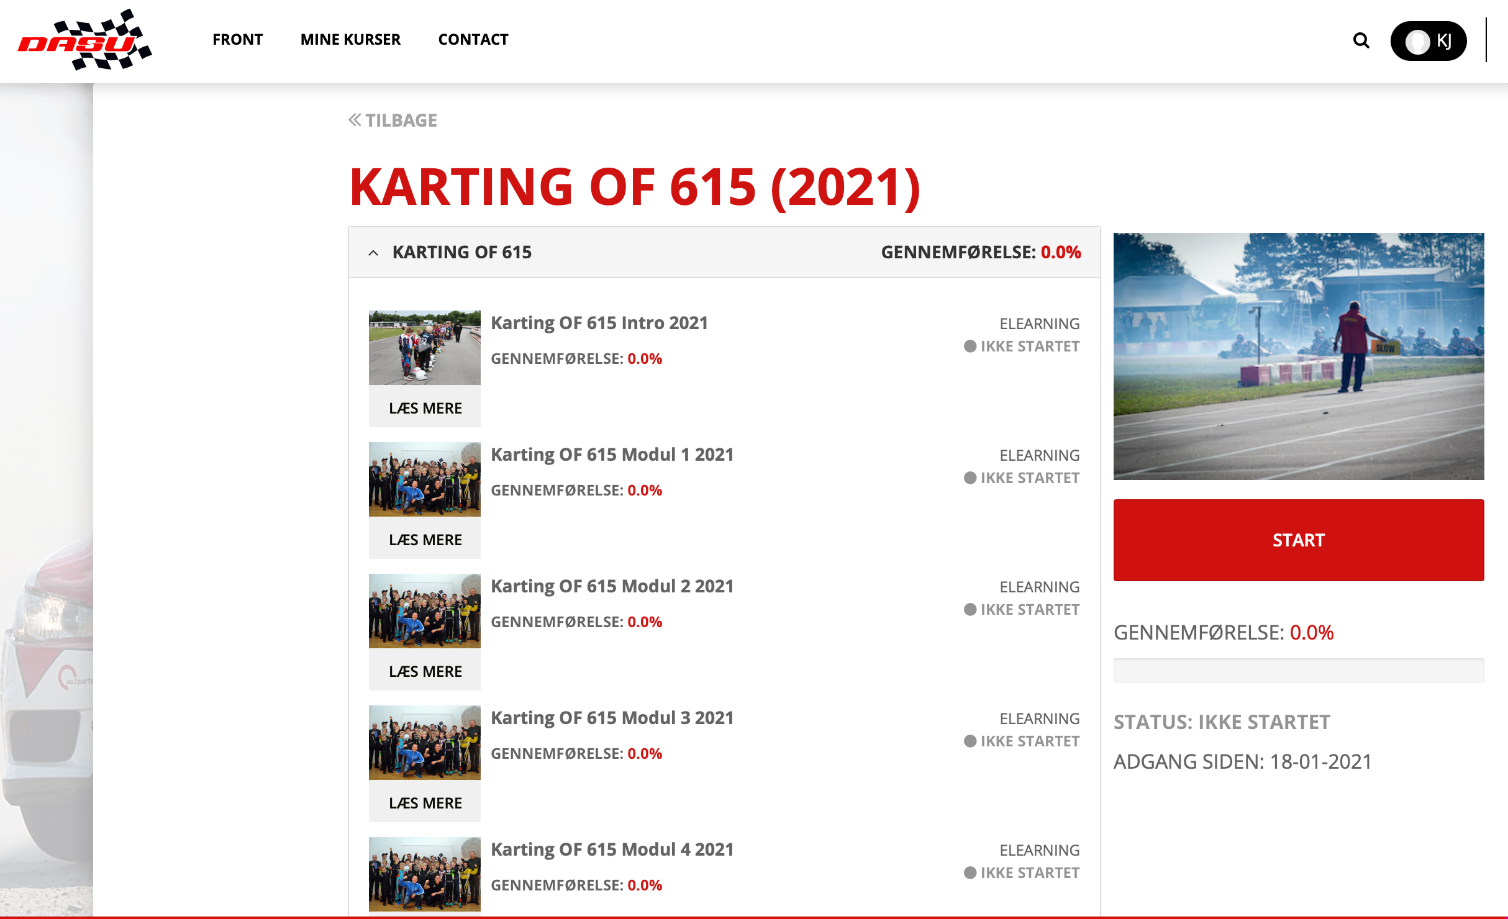Click the empty course progress bar

point(1299,671)
